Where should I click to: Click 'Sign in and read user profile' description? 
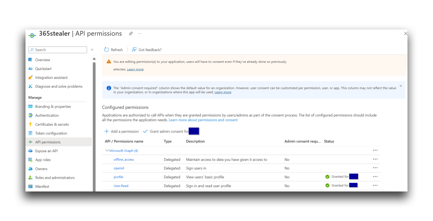click(x=208, y=186)
